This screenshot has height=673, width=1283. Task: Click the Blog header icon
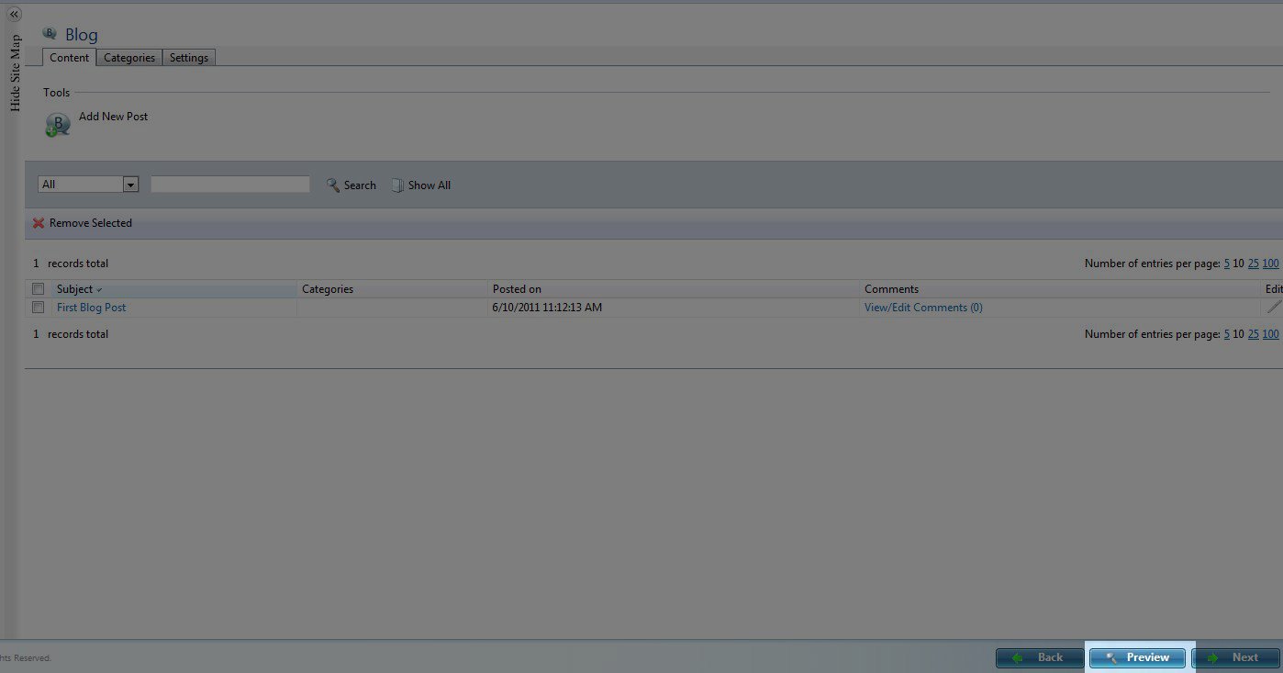[x=50, y=34]
